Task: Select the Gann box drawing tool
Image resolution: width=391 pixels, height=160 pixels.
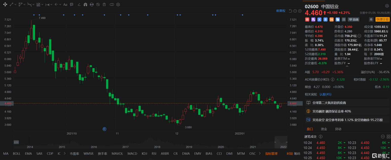Action: [38, 5]
